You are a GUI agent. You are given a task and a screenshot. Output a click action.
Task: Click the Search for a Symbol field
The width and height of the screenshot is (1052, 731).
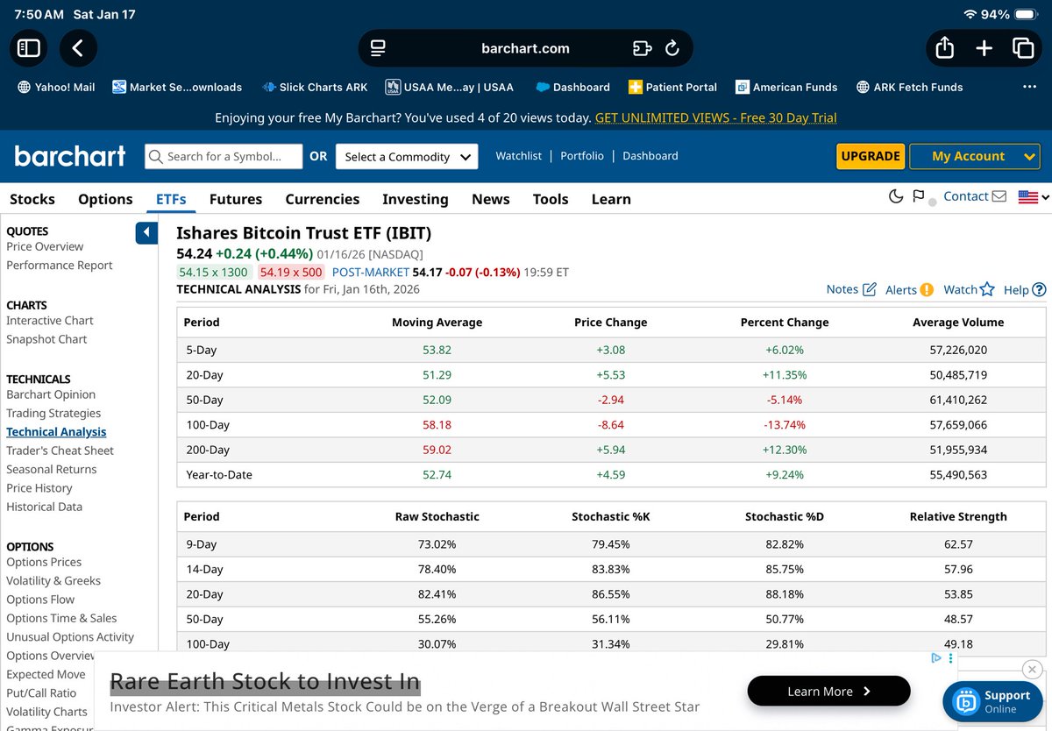point(224,156)
